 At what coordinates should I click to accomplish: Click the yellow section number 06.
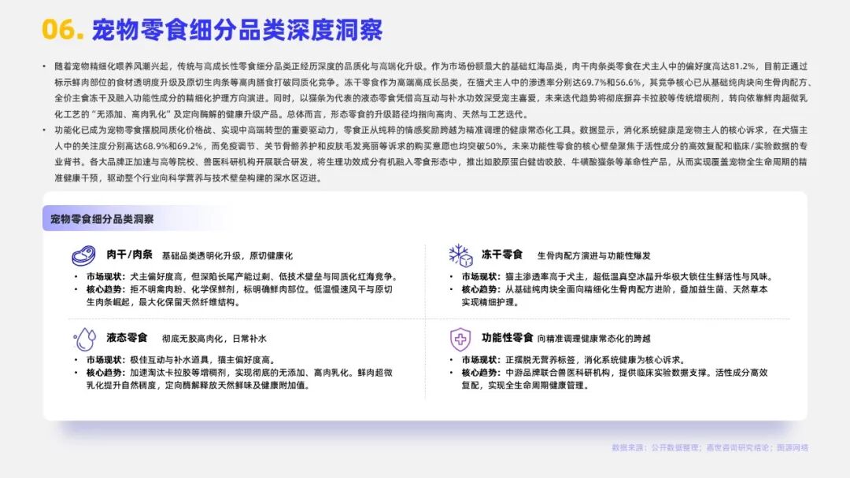(x=63, y=30)
